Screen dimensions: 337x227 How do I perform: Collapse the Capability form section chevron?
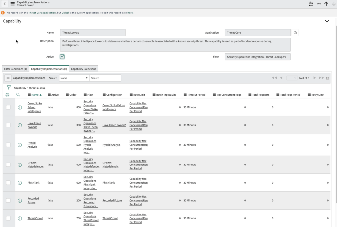327,21
